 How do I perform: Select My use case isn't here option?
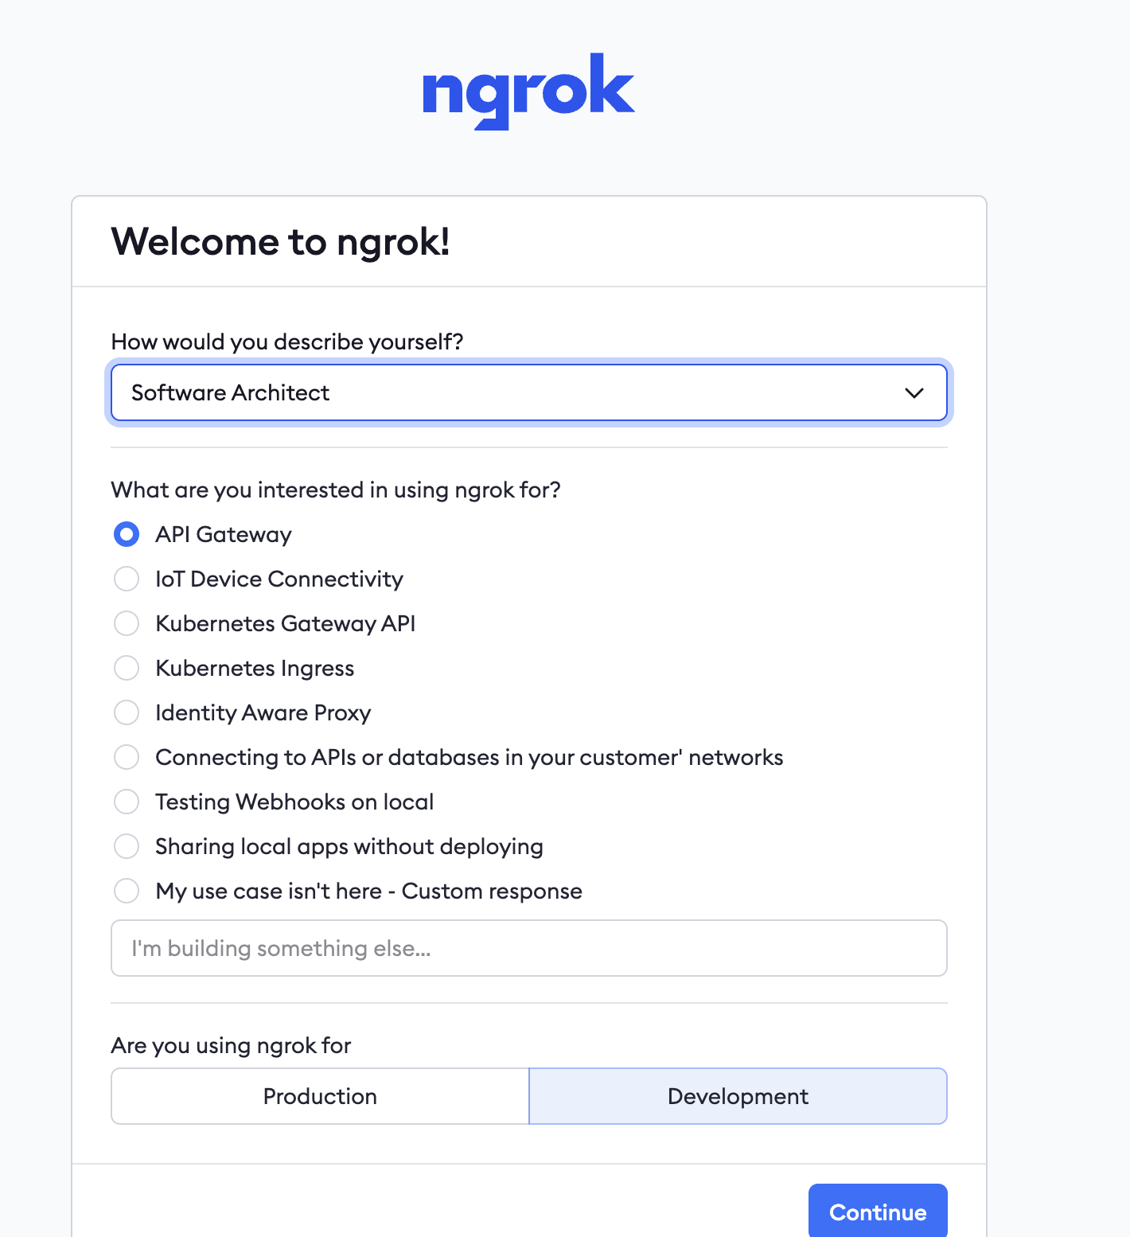click(x=127, y=891)
